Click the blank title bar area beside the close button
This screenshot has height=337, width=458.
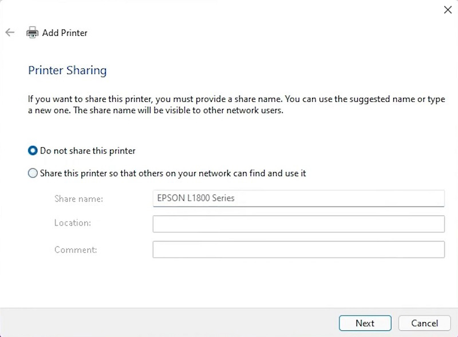click(263, 10)
